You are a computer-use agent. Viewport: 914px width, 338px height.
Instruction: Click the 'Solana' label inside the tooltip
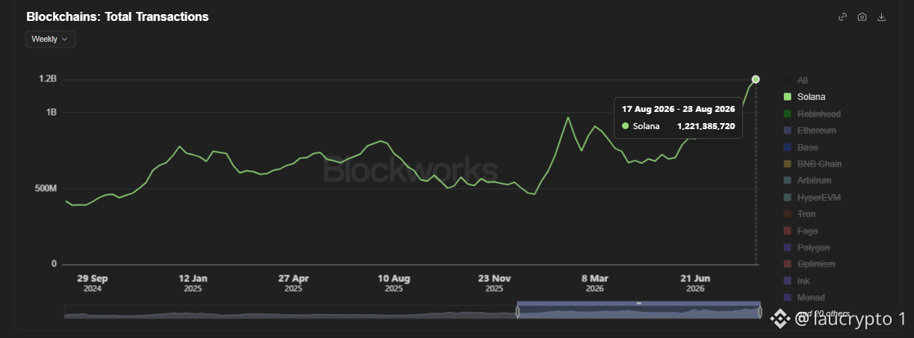pyautogui.click(x=647, y=126)
